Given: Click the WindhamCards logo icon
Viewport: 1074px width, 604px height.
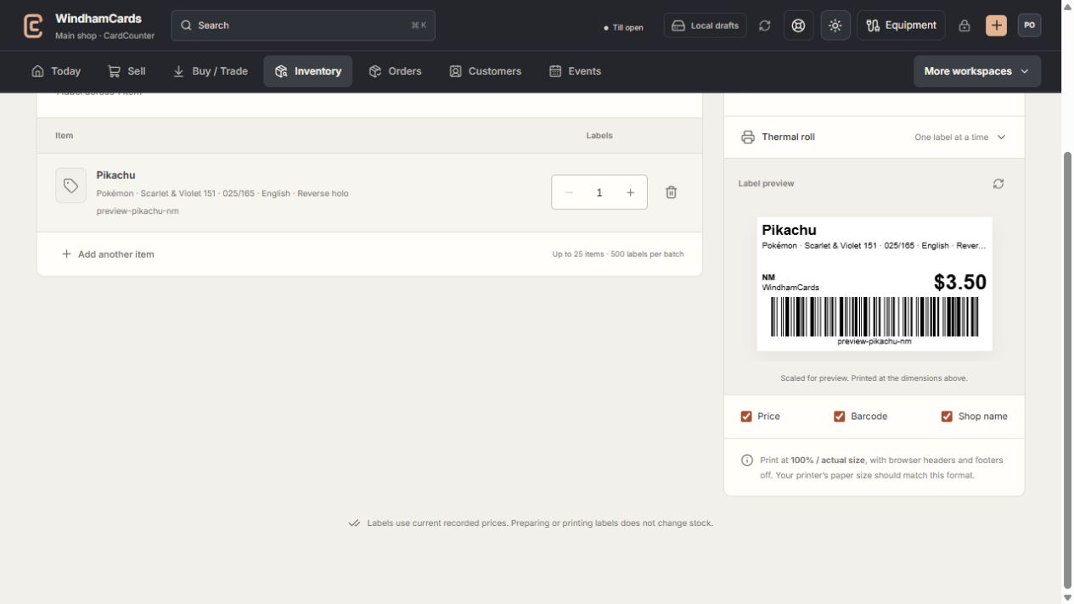Looking at the screenshot, I should pyautogui.click(x=33, y=25).
